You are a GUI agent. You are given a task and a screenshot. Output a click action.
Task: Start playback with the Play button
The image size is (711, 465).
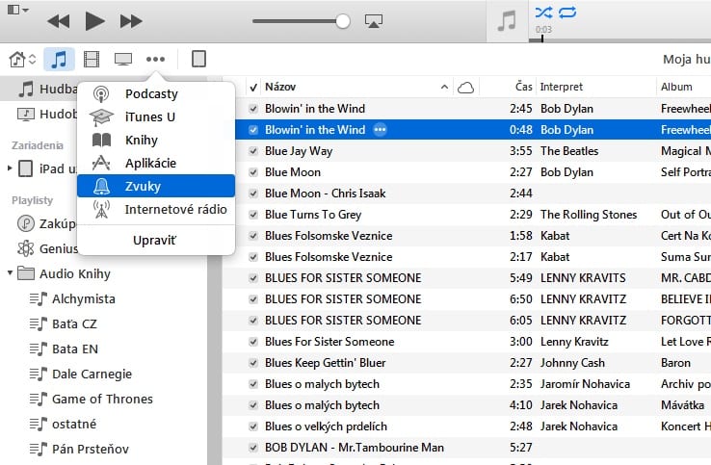94,21
